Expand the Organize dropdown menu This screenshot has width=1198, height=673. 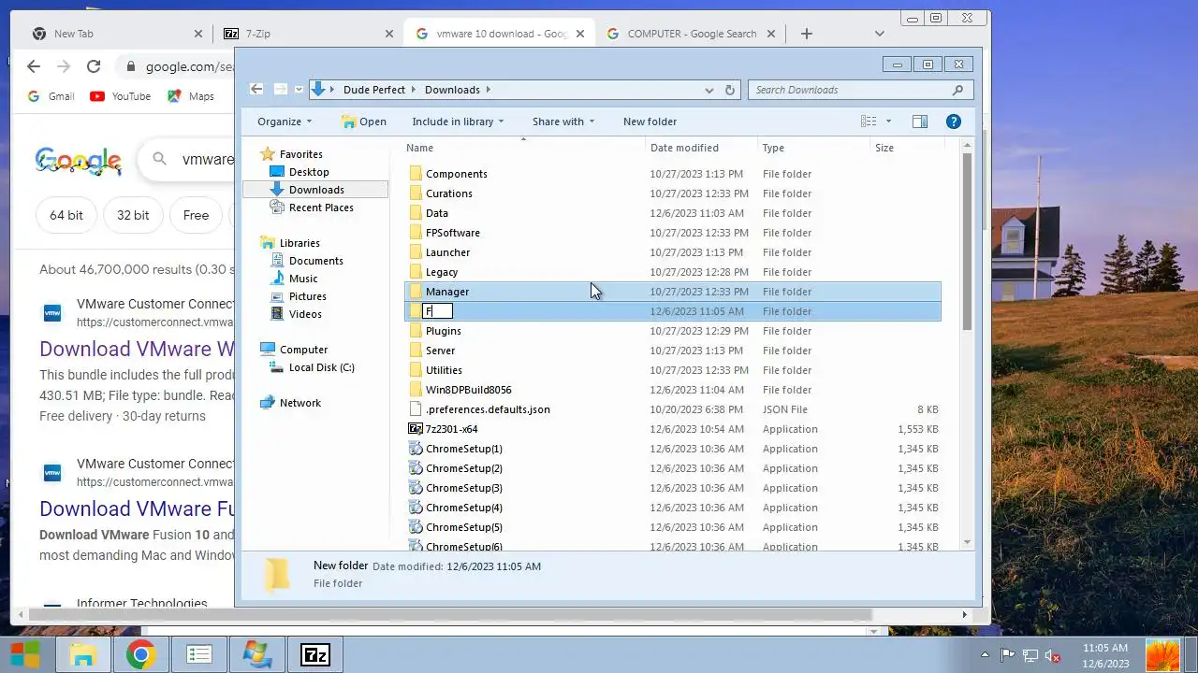click(x=285, y=122)
